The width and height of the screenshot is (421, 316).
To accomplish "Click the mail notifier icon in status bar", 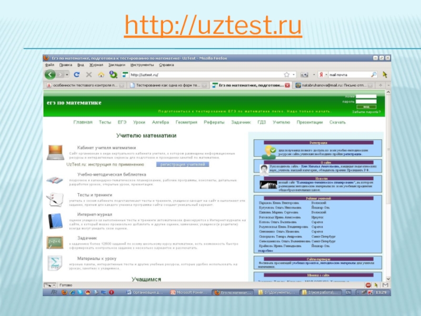I will [385, 285].
